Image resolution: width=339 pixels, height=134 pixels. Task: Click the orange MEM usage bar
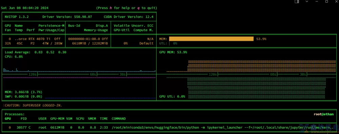tap(211, 39)
